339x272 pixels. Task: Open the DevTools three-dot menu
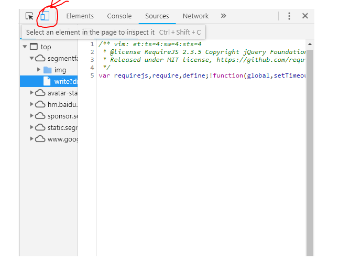289,16
